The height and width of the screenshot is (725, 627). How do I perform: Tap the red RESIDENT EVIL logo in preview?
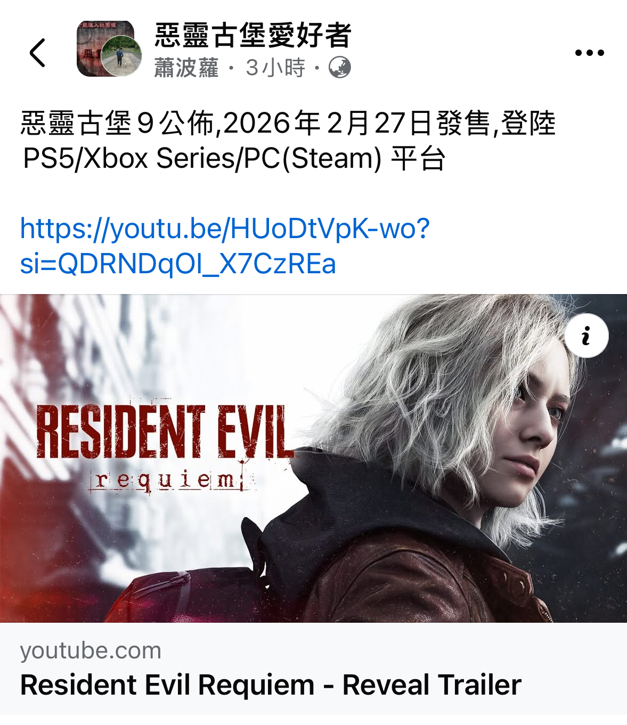click(165, 431)
